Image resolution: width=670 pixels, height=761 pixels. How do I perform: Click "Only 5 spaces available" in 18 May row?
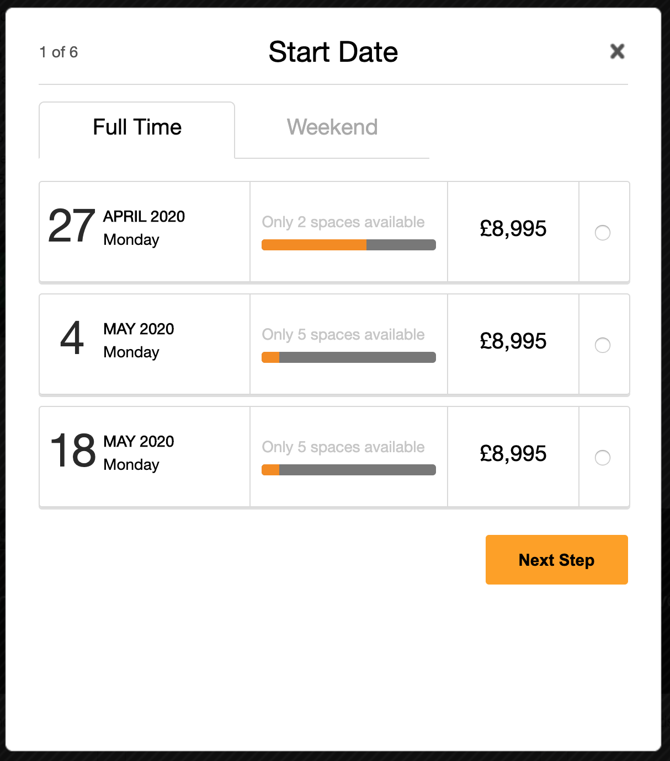point(343,447)
